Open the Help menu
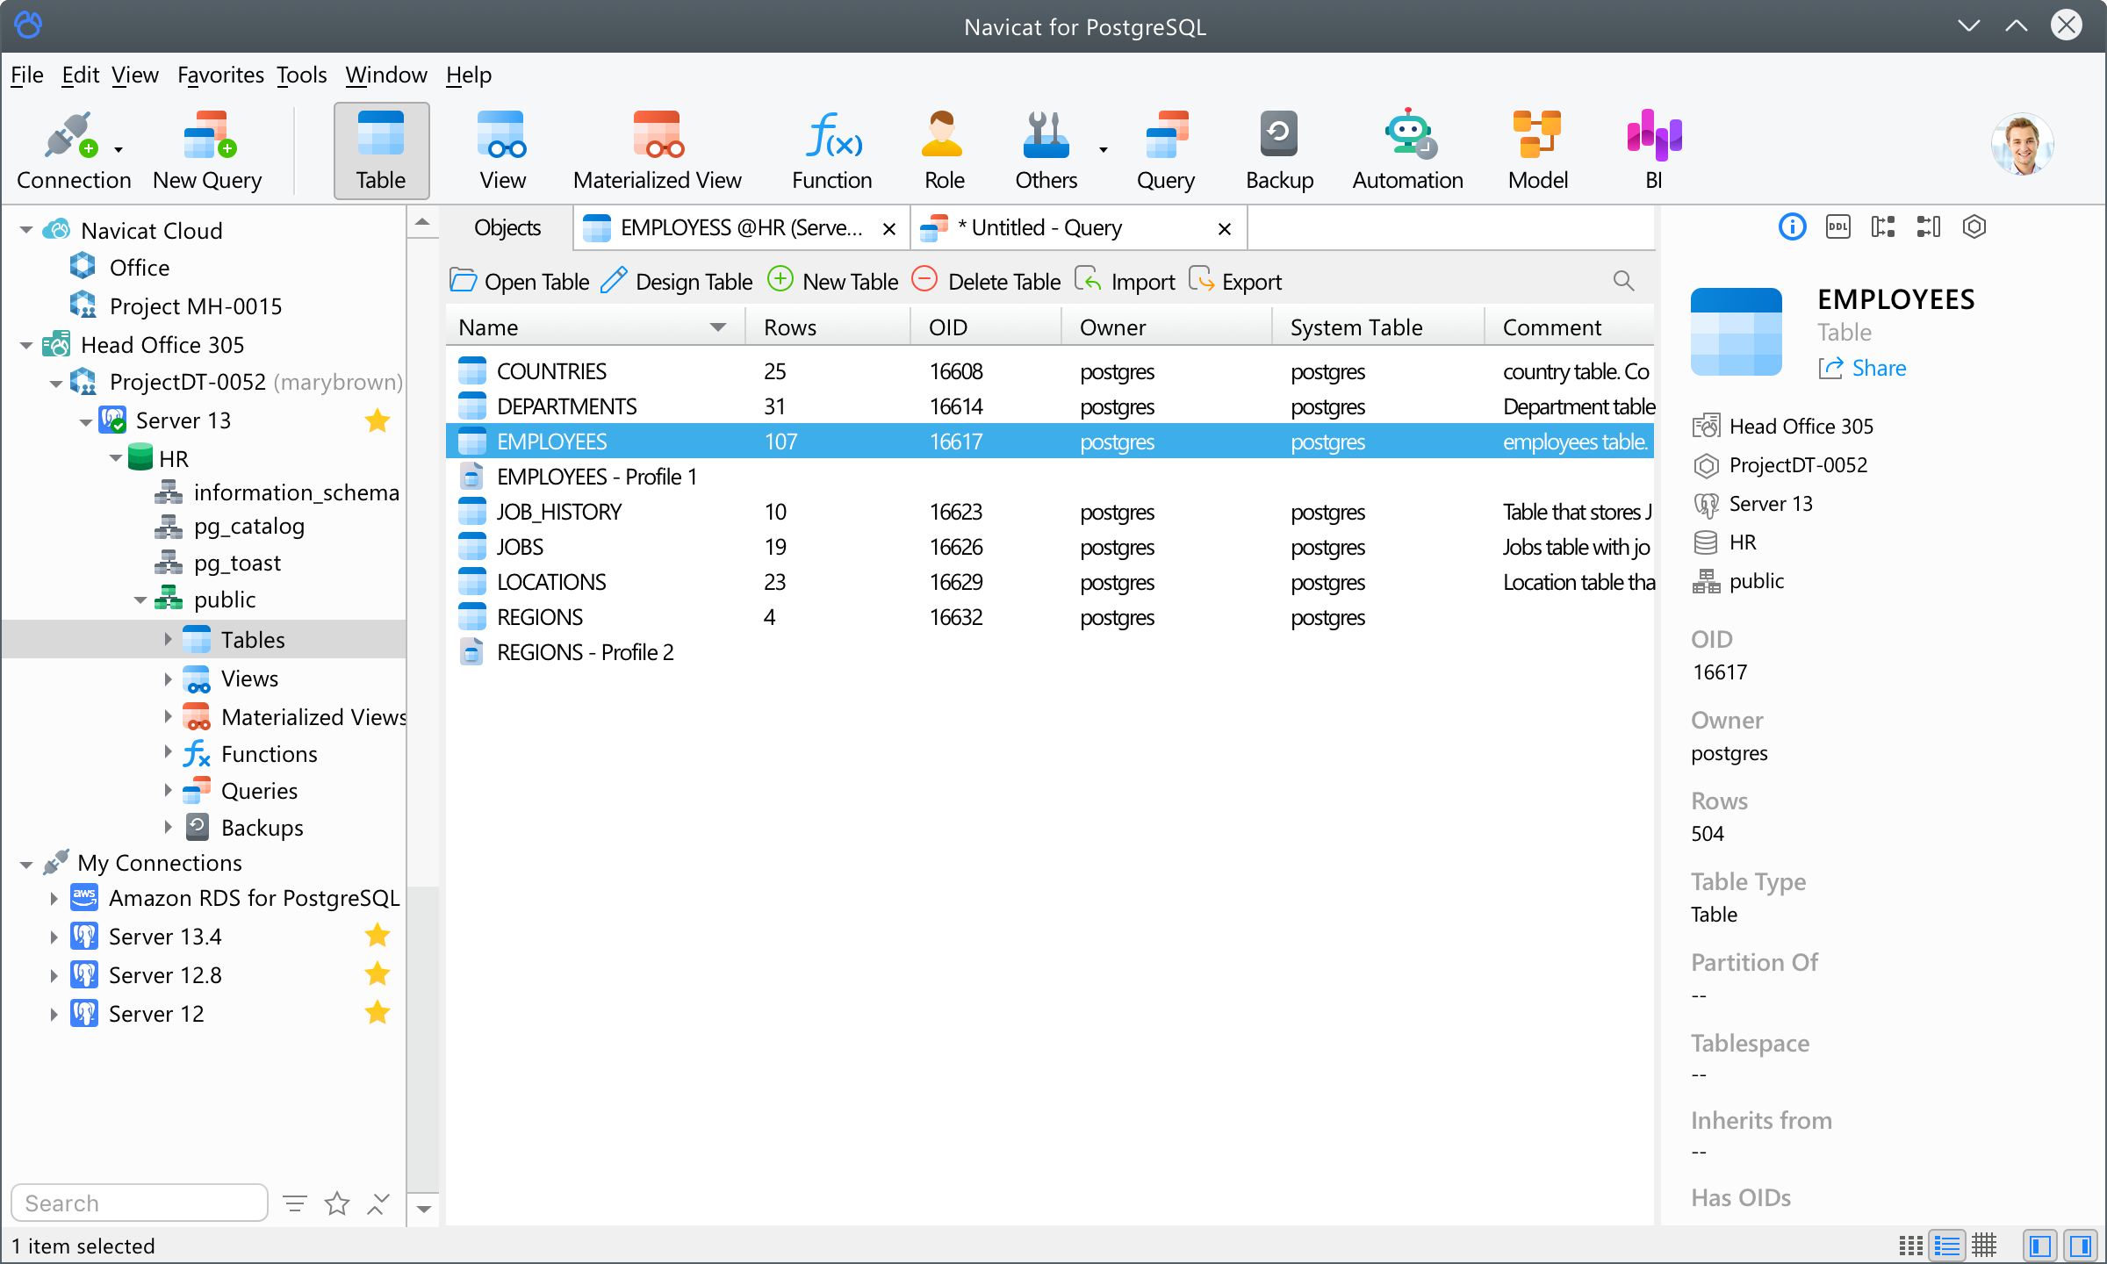 coord(468,75)
